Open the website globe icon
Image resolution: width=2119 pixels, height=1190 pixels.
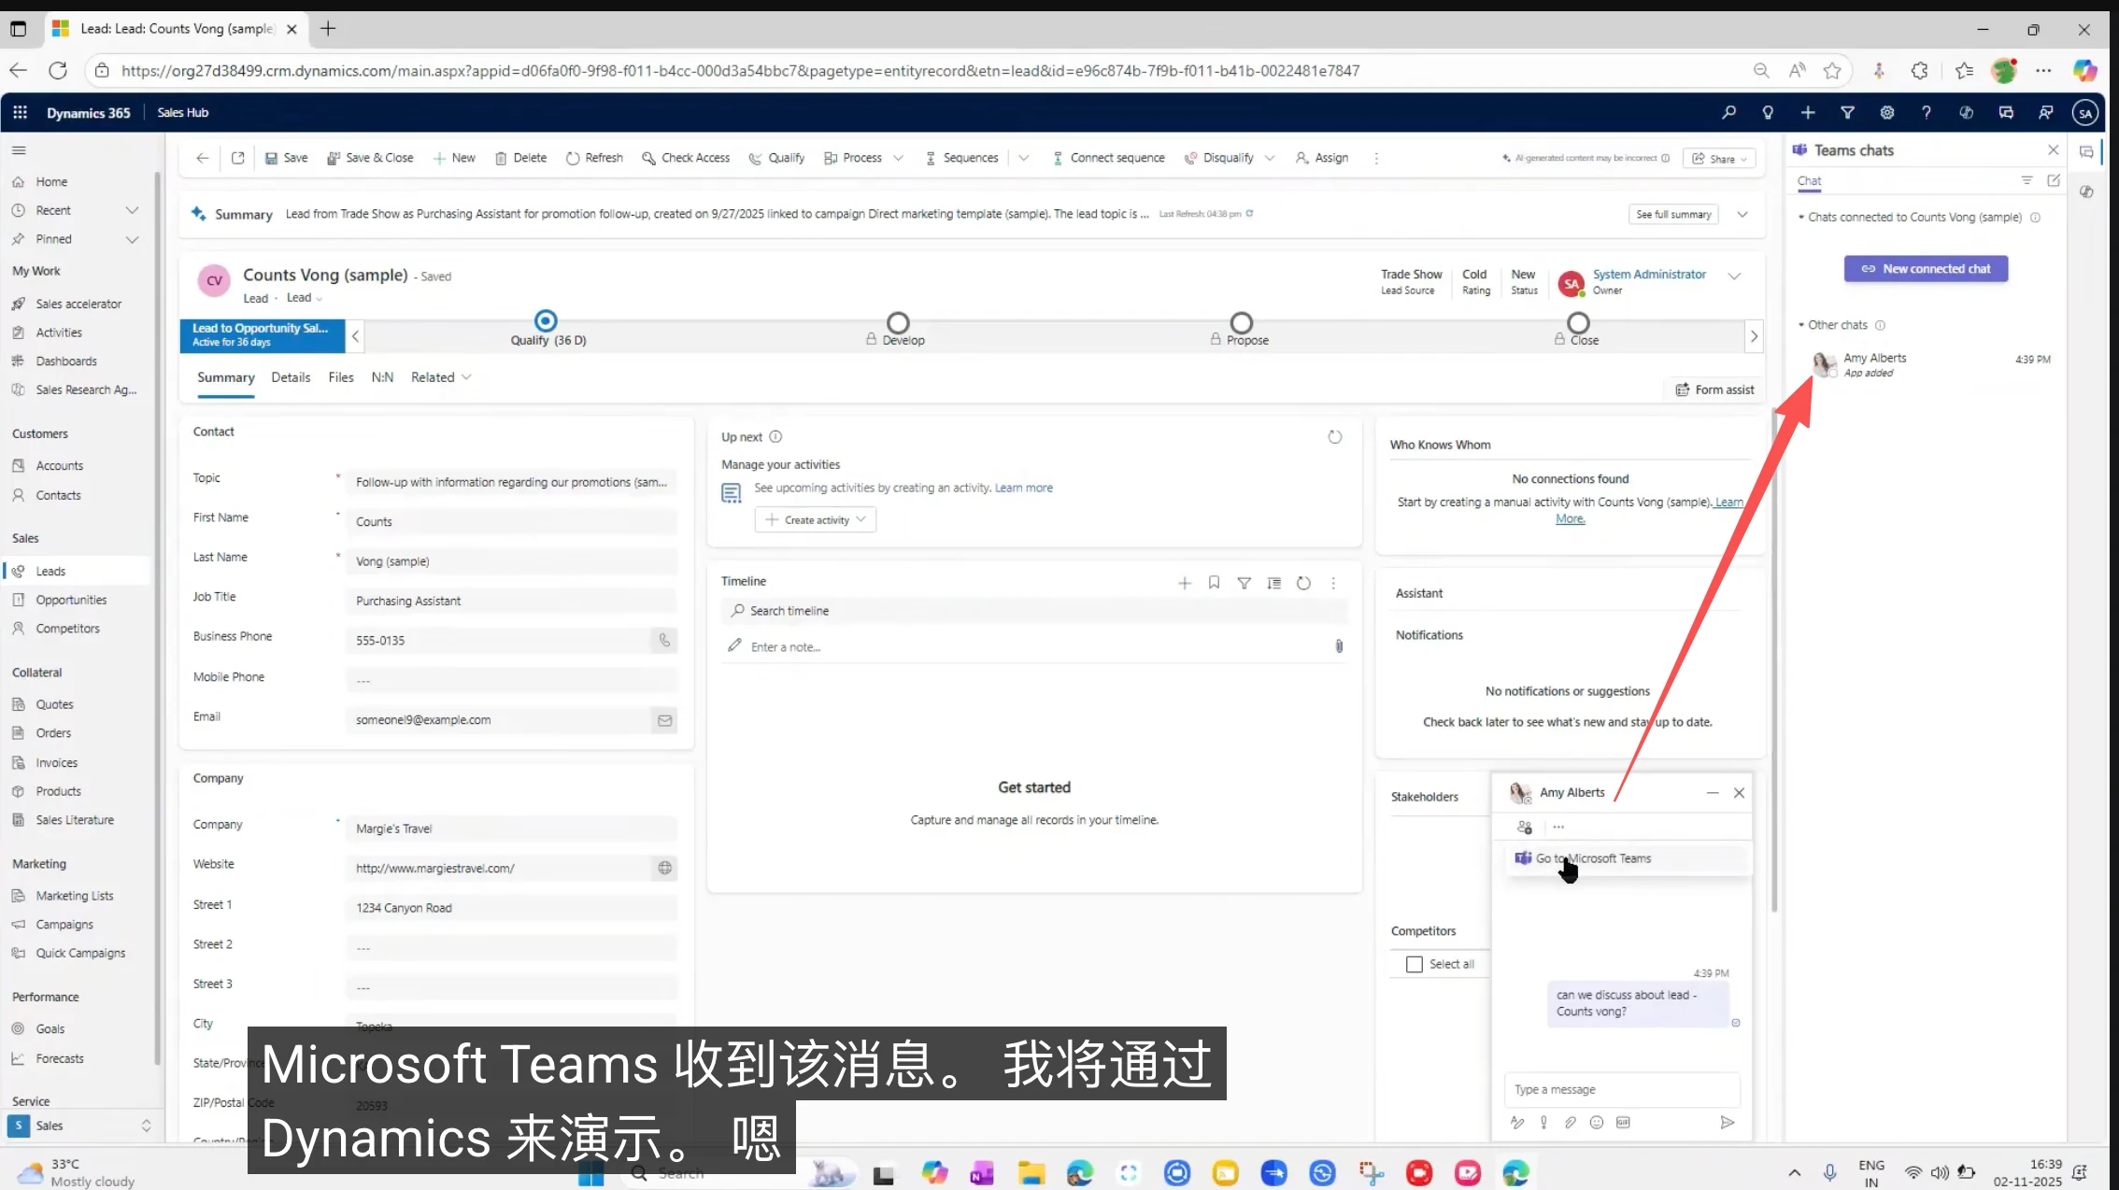point(664,868)
